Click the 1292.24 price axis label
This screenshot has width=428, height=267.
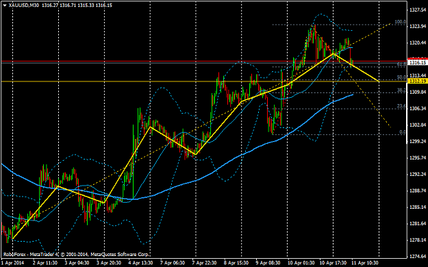click(418, 174)
